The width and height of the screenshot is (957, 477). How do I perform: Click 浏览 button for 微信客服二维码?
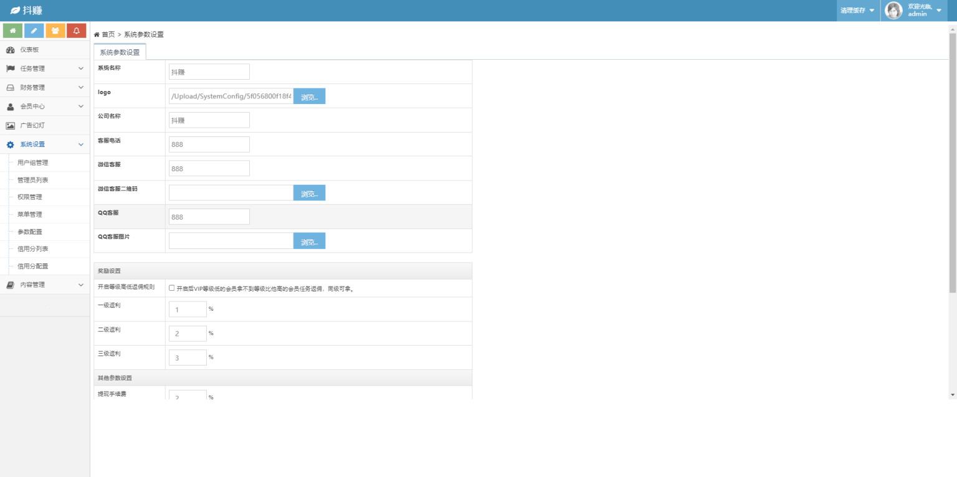[x=309, y=193]
